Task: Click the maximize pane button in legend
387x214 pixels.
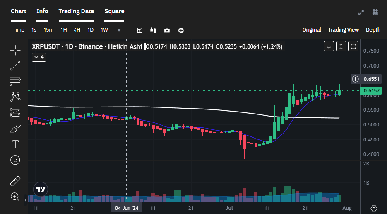Action: [x=353, y=46]
